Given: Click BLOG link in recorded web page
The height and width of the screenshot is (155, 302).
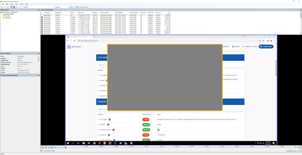Looking at the screenshot, I should (x=236, y=46).
